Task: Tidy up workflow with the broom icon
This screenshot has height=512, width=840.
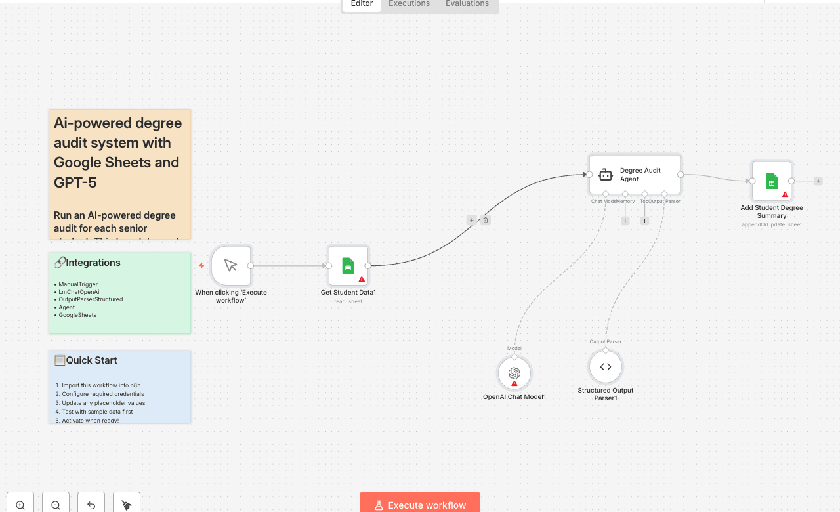Action: click(x=126, y=503)
